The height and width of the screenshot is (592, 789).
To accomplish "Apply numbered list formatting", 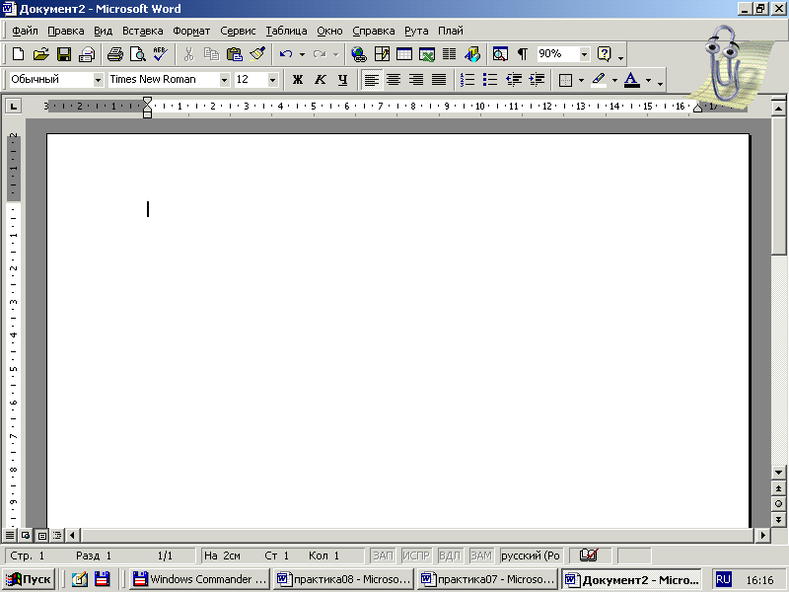I will [467, 80].
